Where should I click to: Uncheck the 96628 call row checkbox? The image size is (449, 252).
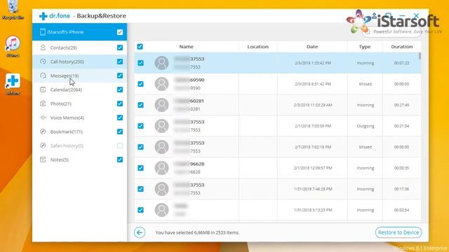point(140,168)
